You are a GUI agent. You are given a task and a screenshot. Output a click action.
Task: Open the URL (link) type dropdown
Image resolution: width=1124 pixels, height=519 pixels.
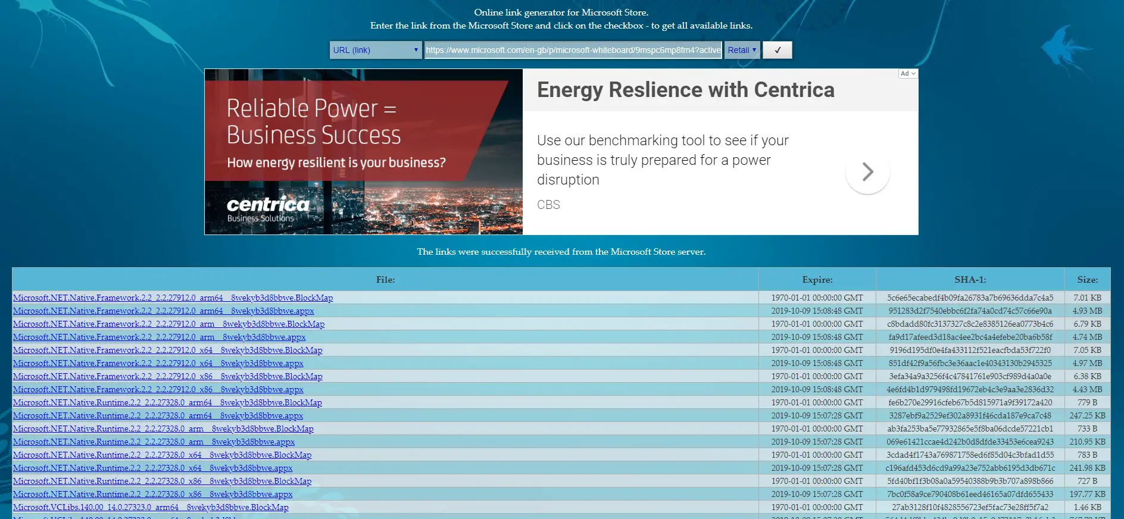[376, 50]
